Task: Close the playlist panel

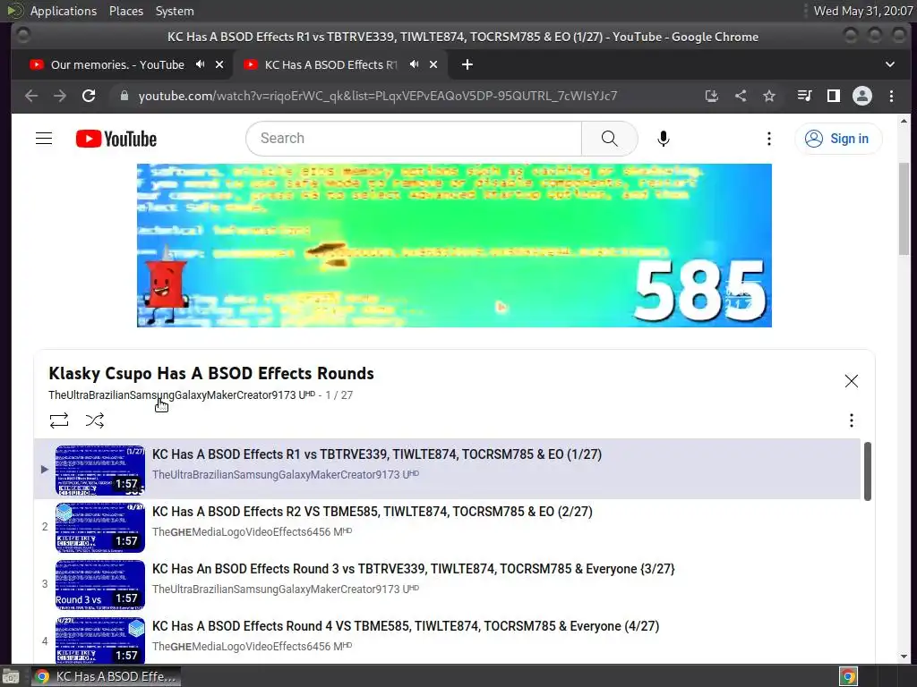Action: pos(851,381)
